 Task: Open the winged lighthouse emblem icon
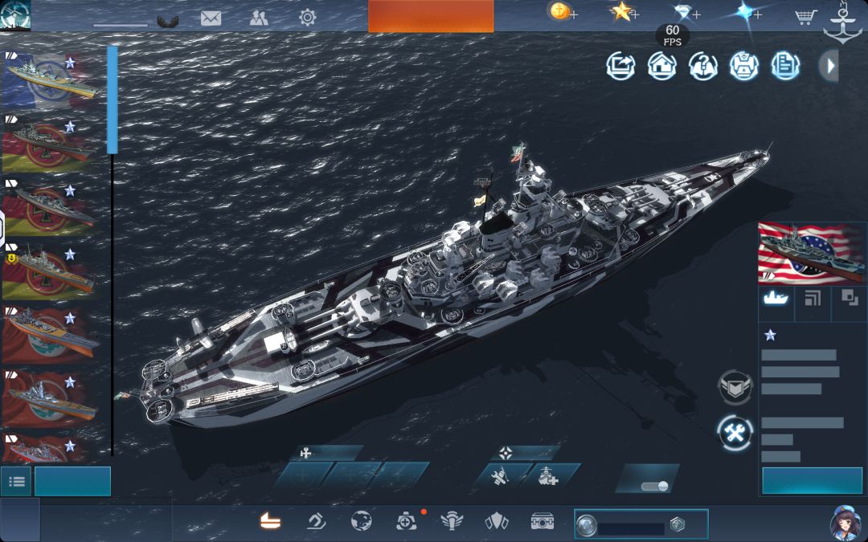tap(452, 521)
